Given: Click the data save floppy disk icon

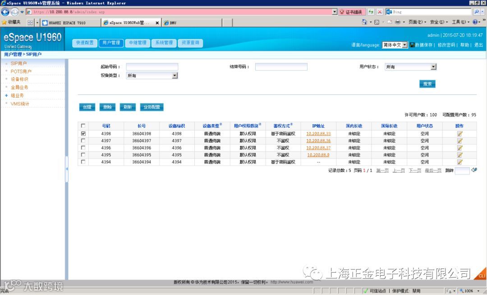Looking at the screenshot, I should (413, 45).
